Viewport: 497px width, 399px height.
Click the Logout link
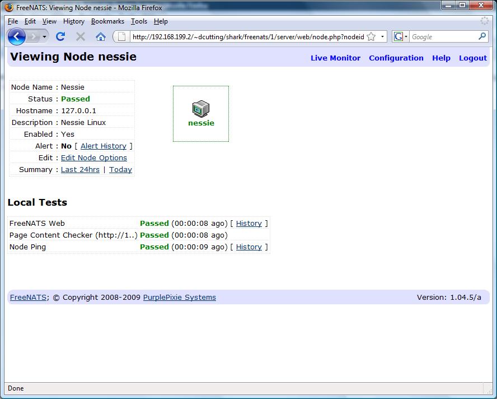pyautogui.click(x=472, y=58)
